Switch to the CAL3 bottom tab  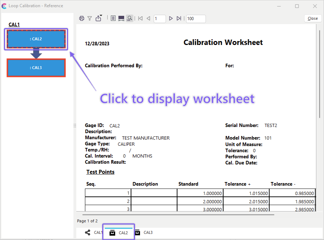[144, 232]
